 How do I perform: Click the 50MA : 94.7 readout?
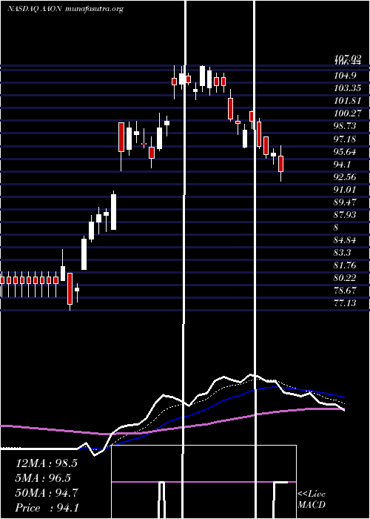pyautogui.click(x=47, y=493)
